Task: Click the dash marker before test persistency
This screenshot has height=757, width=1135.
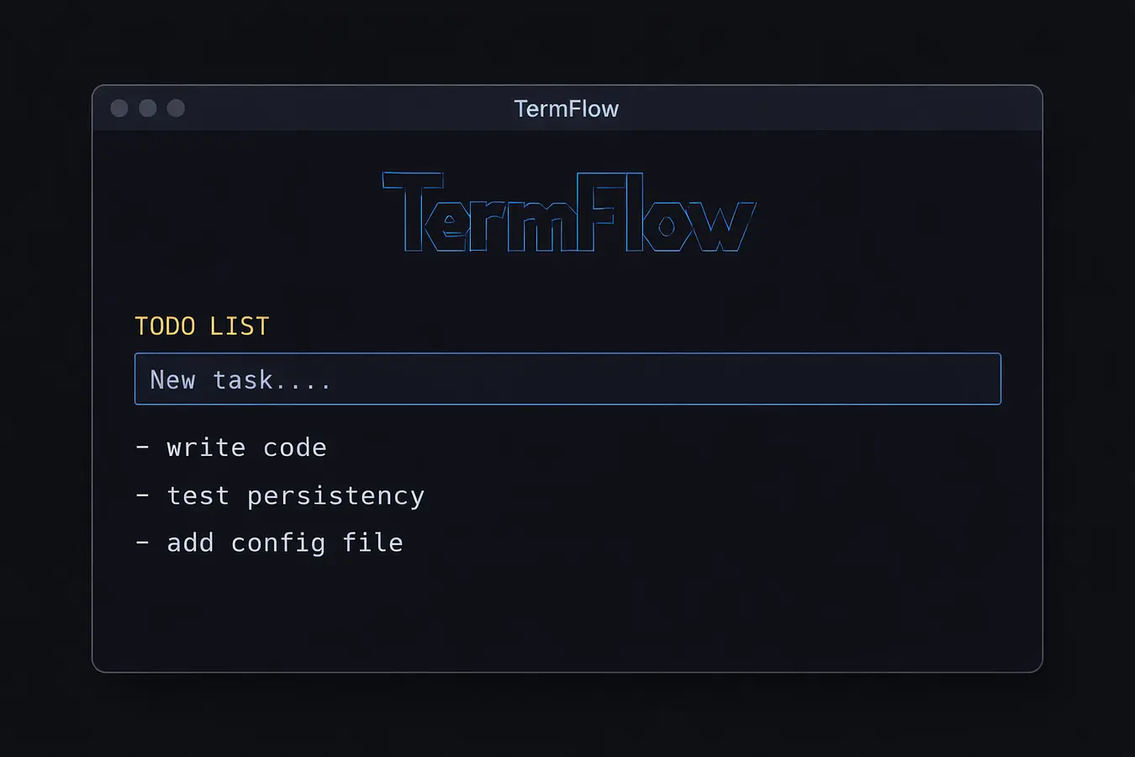Action: 143,495
